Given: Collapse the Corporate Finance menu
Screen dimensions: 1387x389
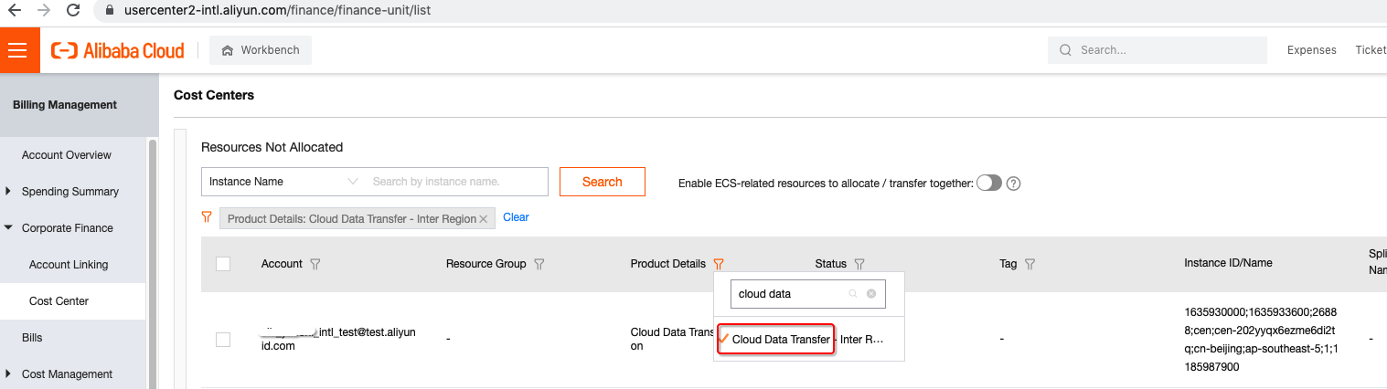Looking at the screenshot, I should tap(9, 228).
